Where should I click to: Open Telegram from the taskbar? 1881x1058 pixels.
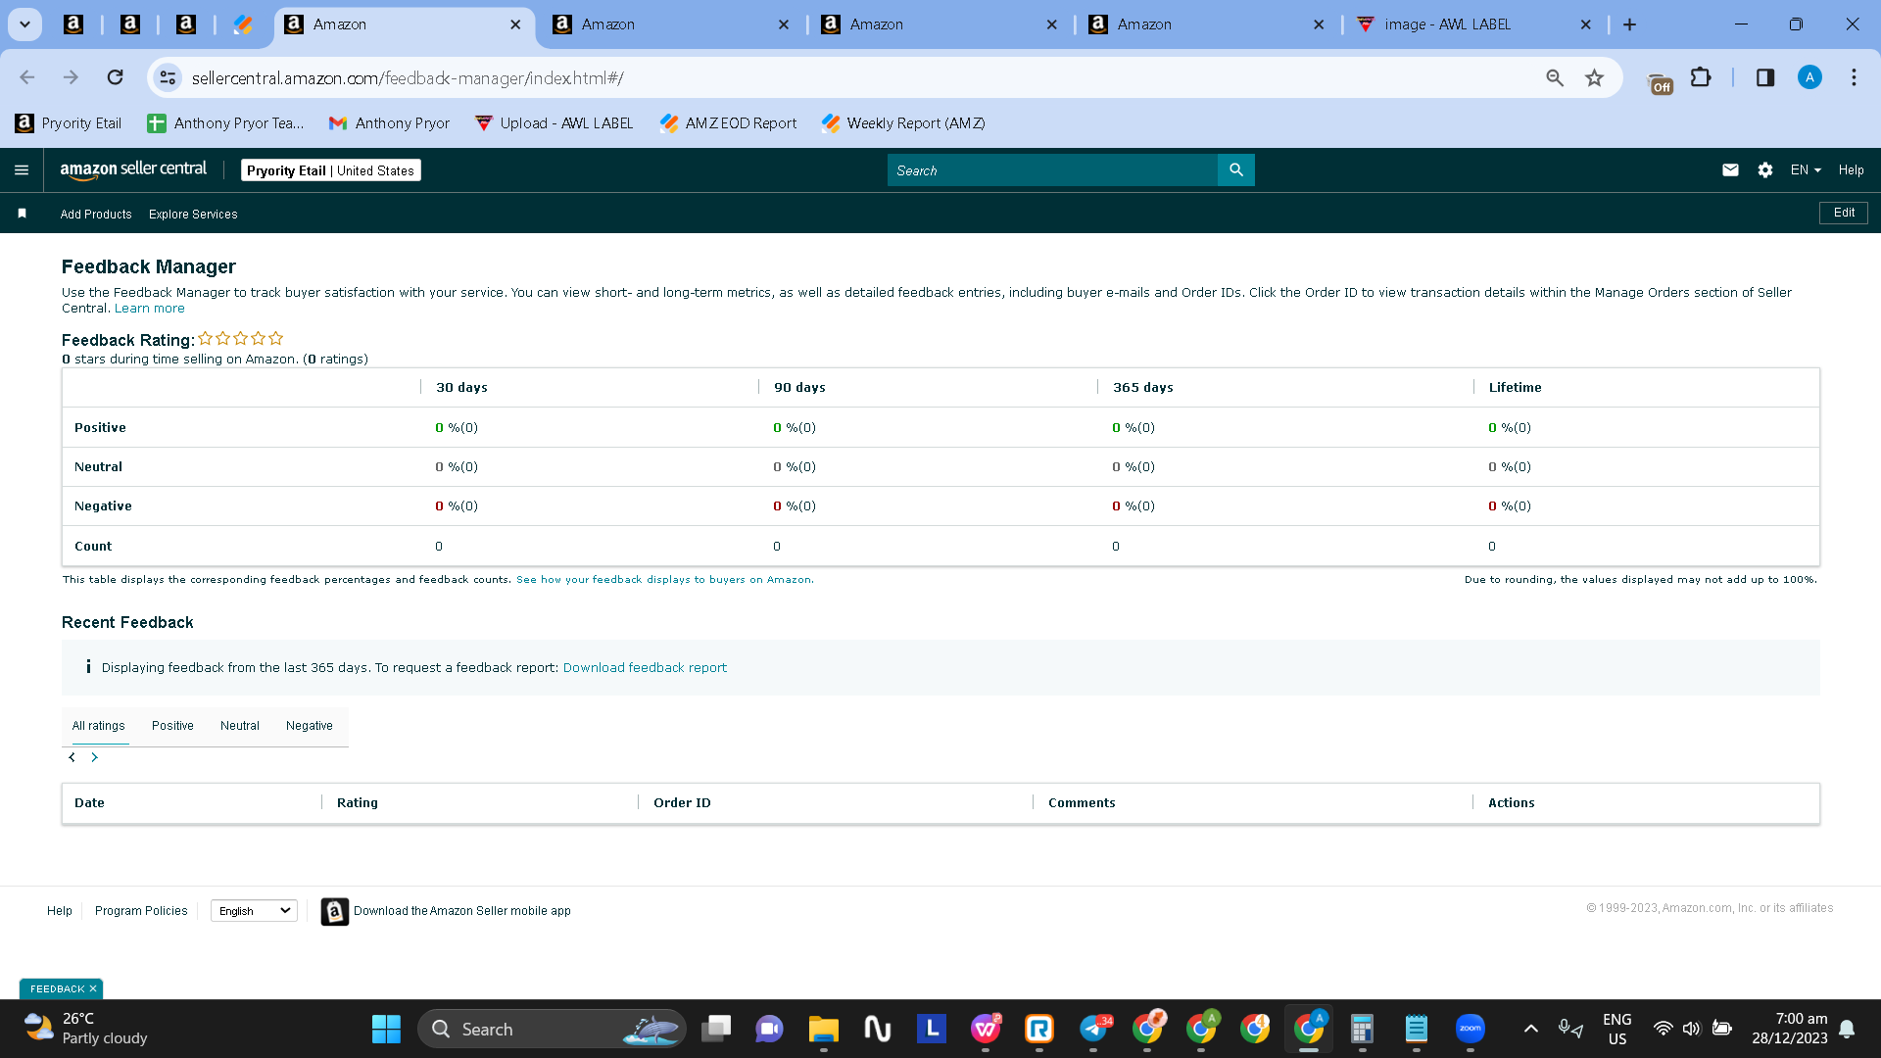[1094, 1029]
